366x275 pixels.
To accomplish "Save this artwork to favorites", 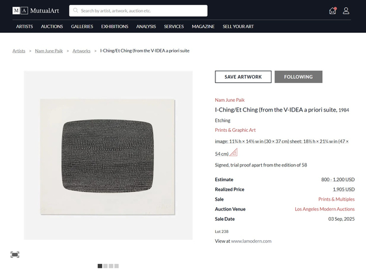I will pos(243,77).
